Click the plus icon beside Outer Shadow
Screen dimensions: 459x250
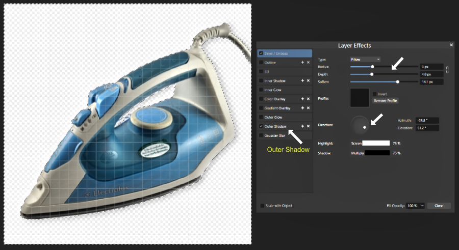(x=302, y=126)
